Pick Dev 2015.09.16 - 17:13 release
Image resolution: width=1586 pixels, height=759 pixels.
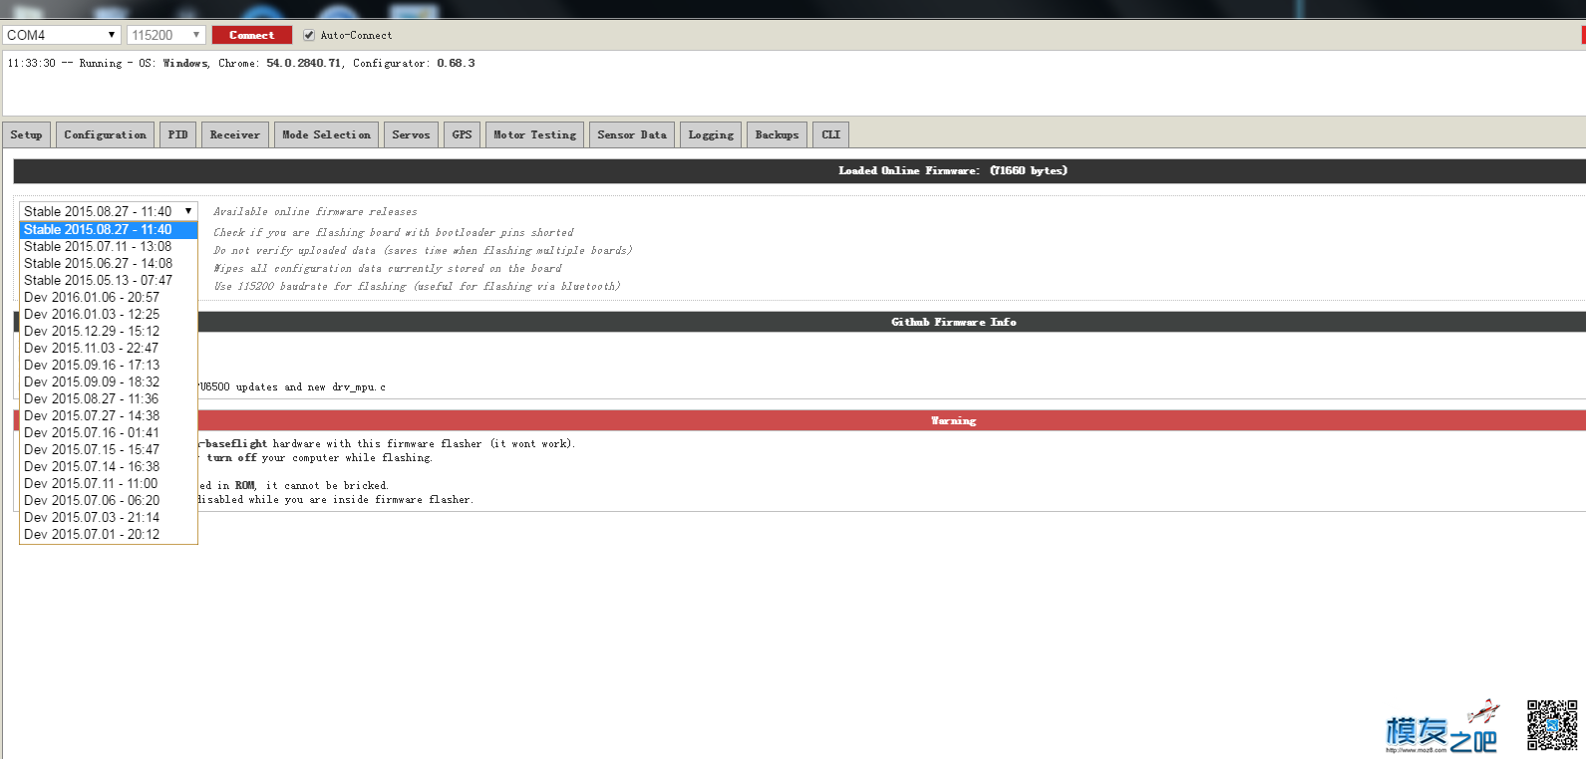(109, 365)
